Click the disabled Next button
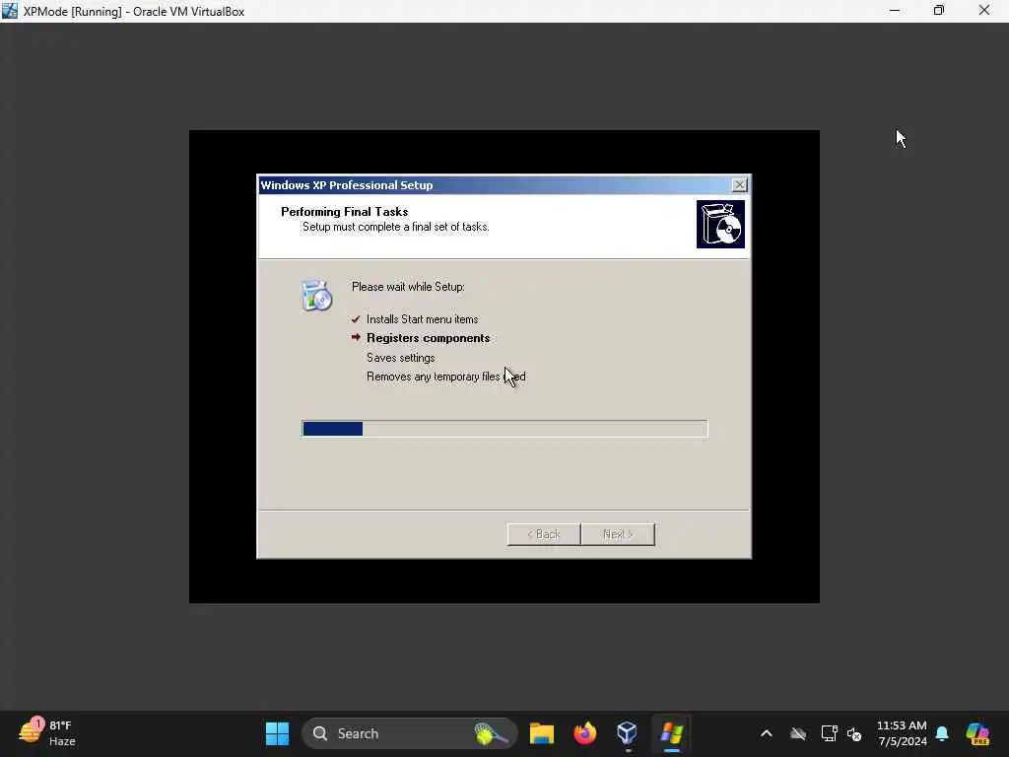 (618, 534)
